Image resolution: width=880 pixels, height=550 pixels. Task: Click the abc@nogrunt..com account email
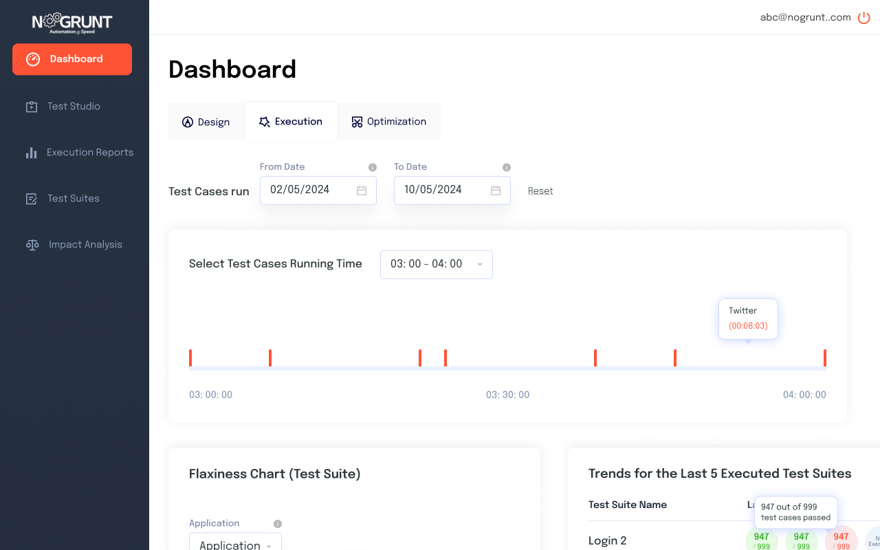tap(804, 17)
